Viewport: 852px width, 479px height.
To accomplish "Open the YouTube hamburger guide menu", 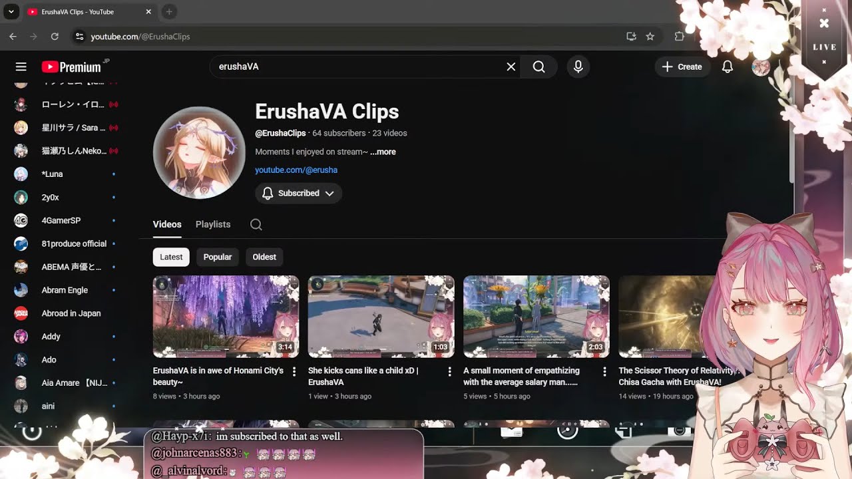I will tap(21, 67).
